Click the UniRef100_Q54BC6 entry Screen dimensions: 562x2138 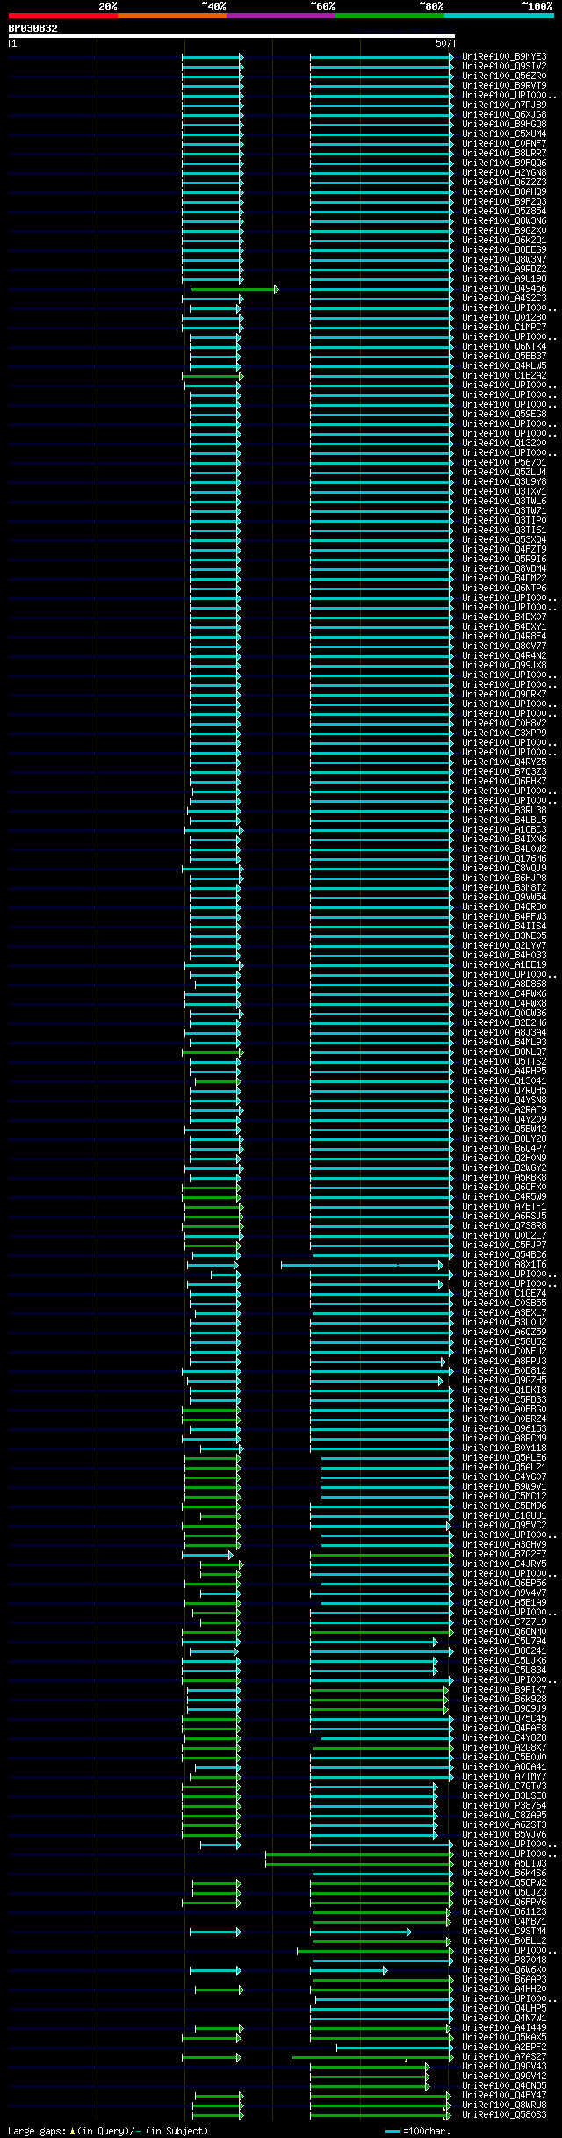[x=504, y=1255]
